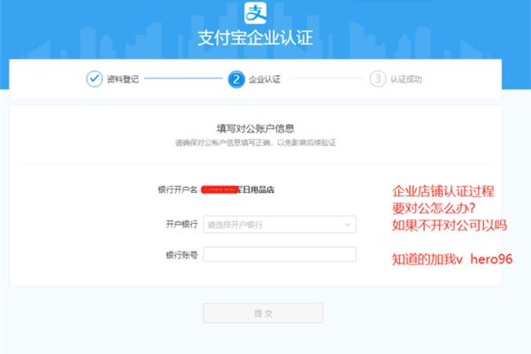Click the 银行开户名 label
This screenshot has height=354, width=531.
click(x=178, y=189)
